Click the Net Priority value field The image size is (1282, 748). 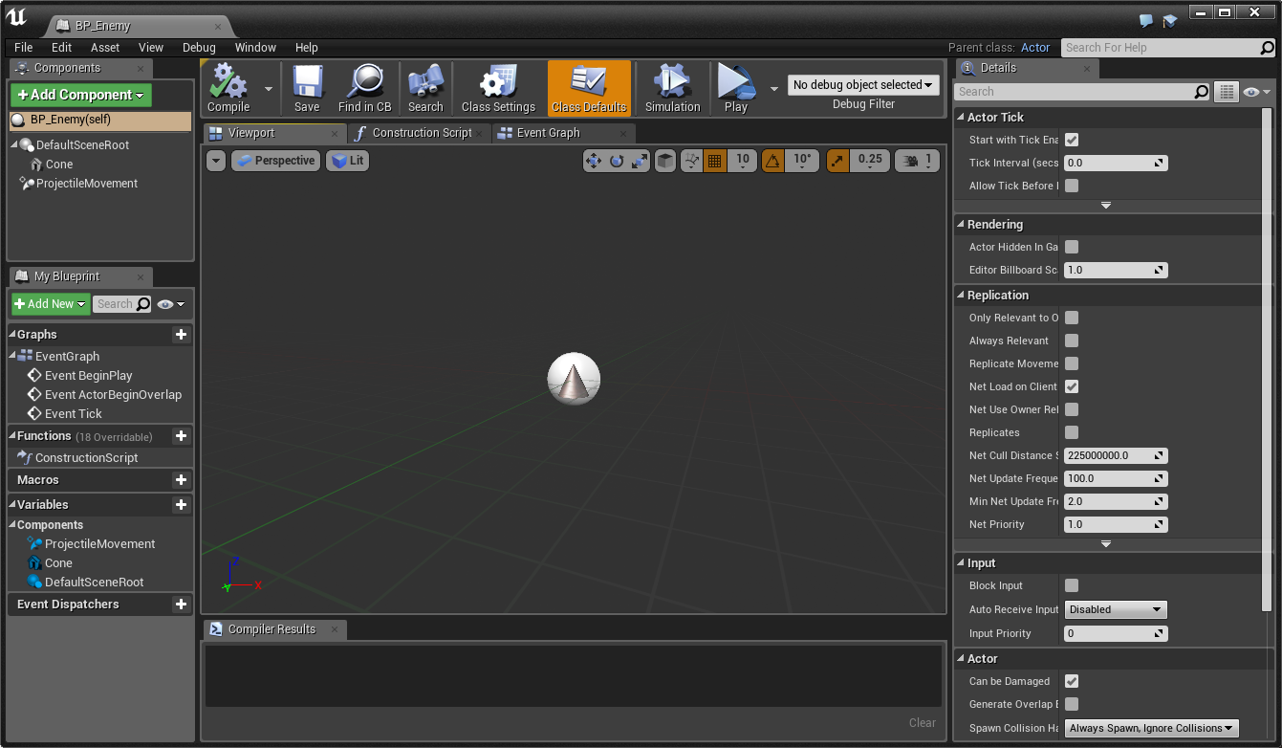click(1116, 524)
